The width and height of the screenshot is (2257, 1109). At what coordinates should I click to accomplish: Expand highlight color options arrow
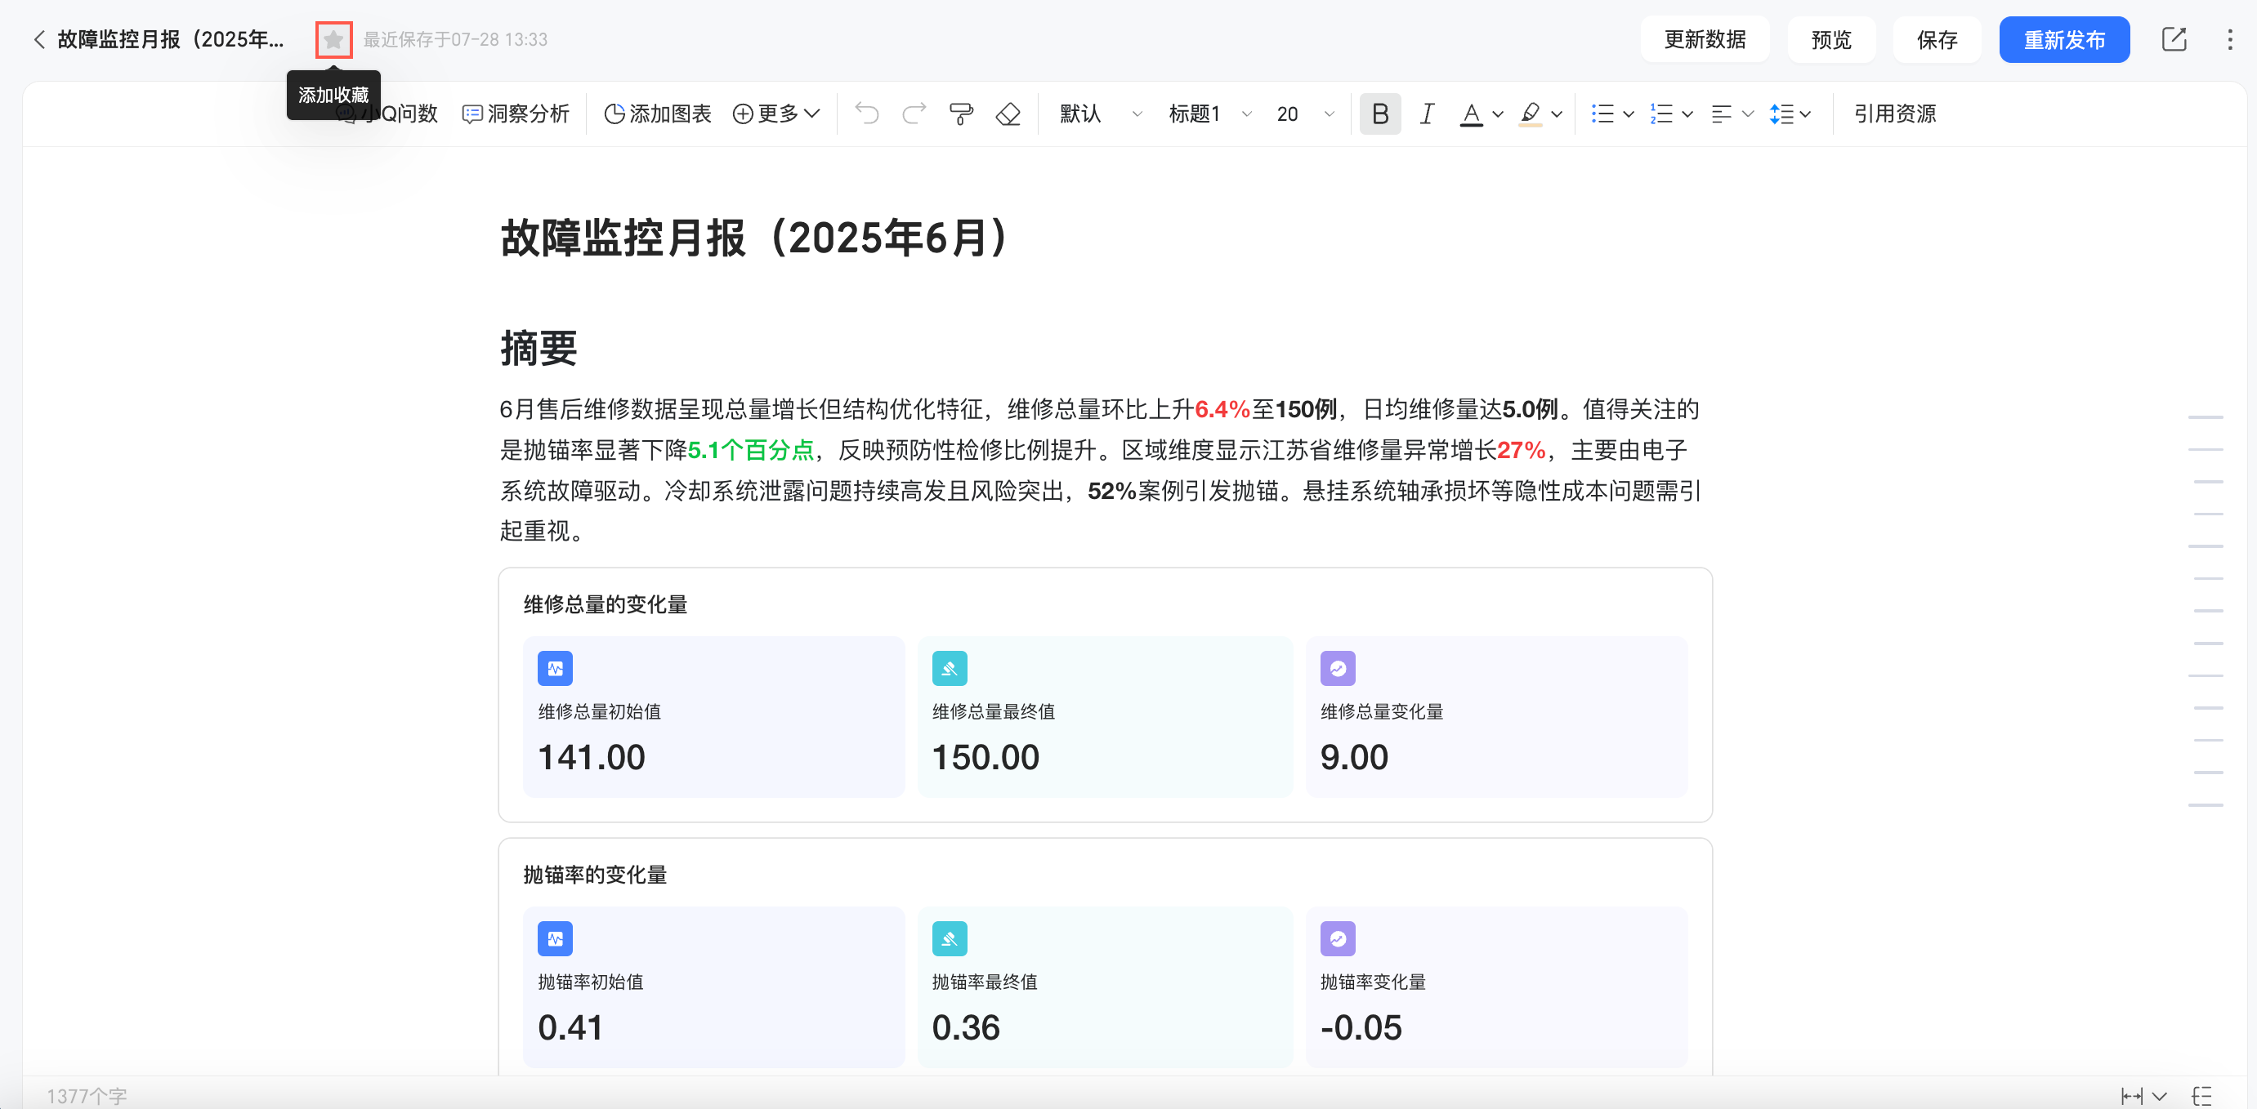pos(1557,114)
